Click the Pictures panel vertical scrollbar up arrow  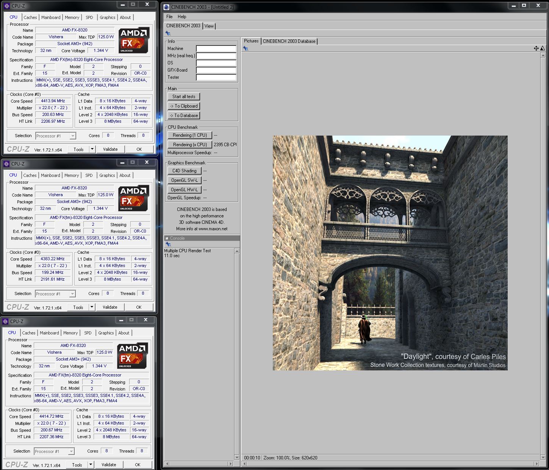point(543,55)
